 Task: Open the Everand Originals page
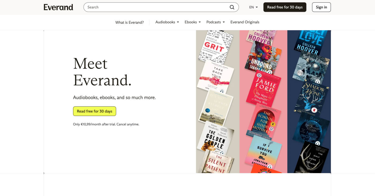coord(245,22)
